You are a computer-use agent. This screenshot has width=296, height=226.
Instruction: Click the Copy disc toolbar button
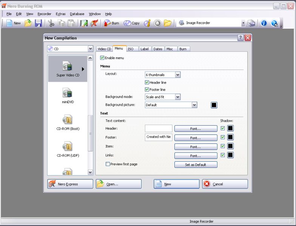(x=131, y=23)
